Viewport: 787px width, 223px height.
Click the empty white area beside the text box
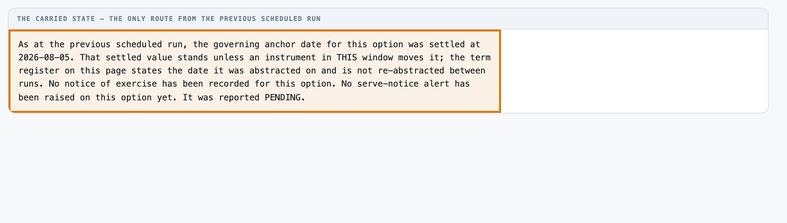(x=634, y=71)
